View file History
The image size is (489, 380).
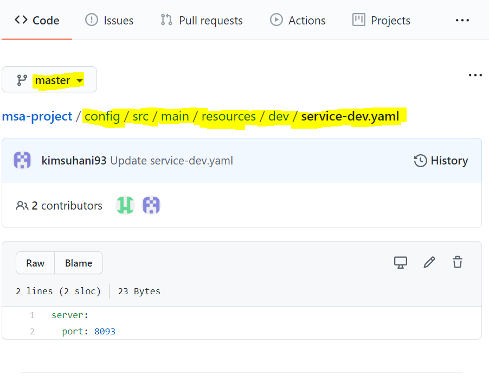tap(441, 161)
